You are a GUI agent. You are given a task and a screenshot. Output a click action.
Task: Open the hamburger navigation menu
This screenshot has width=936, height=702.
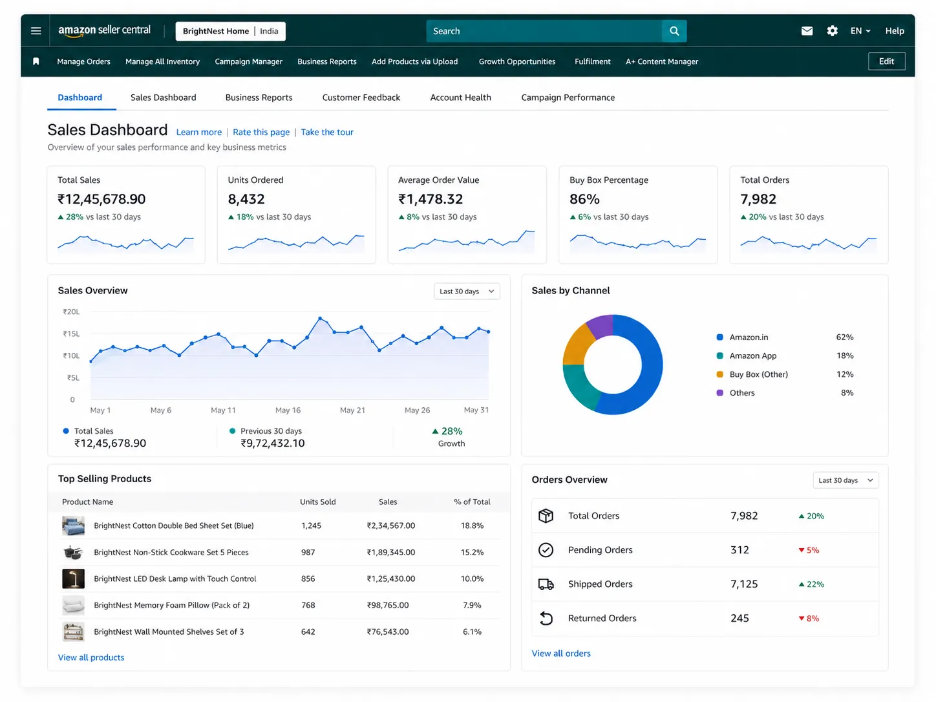[36, 31]
